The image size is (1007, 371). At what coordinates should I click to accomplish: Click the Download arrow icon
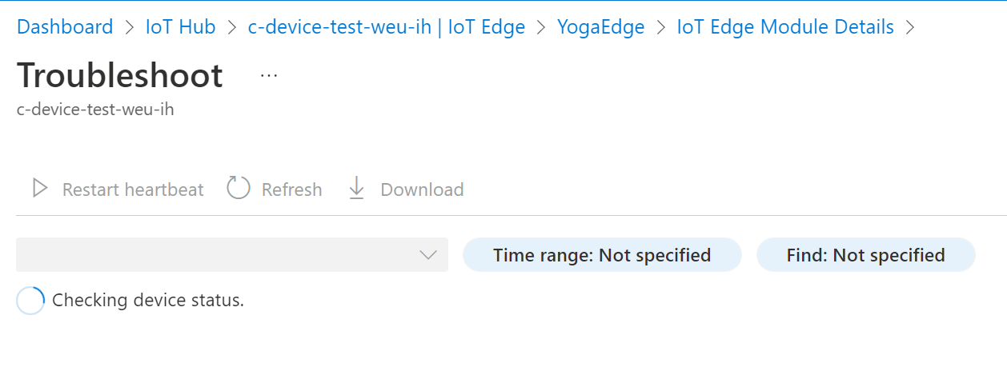point(357,189)
